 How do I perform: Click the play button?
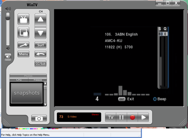coord(143,117)
